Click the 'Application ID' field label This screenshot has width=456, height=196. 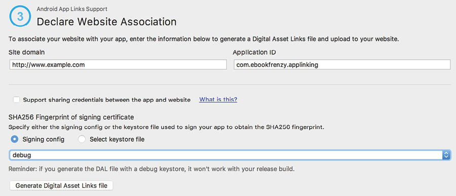click(x=254, y=52)
